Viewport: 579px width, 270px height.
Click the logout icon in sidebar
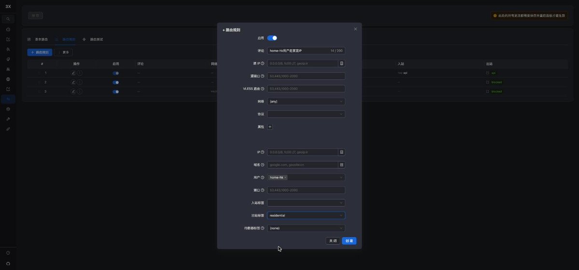(x=8, y=253)
